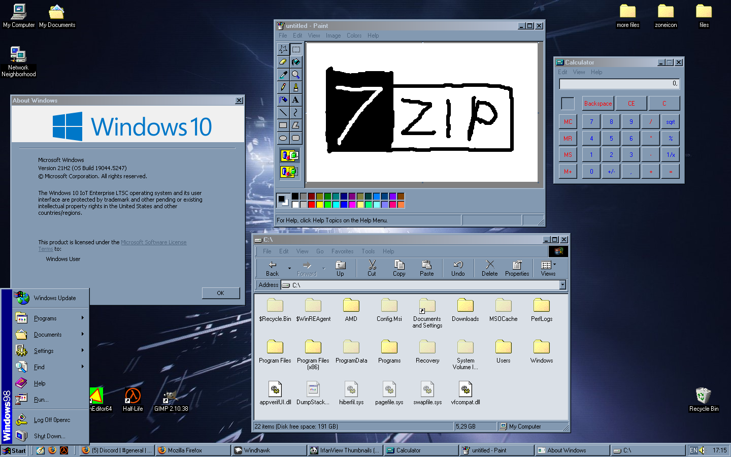Expand the Address bar dropdown

562,285
